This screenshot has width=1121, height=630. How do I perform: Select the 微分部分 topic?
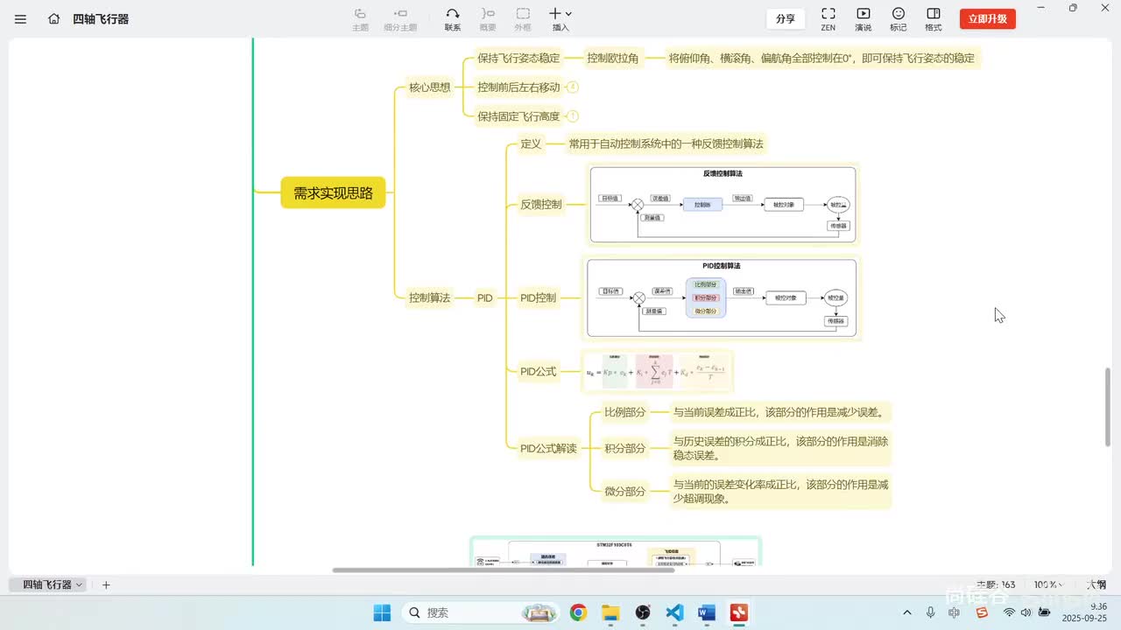click(x=625, y=491)
